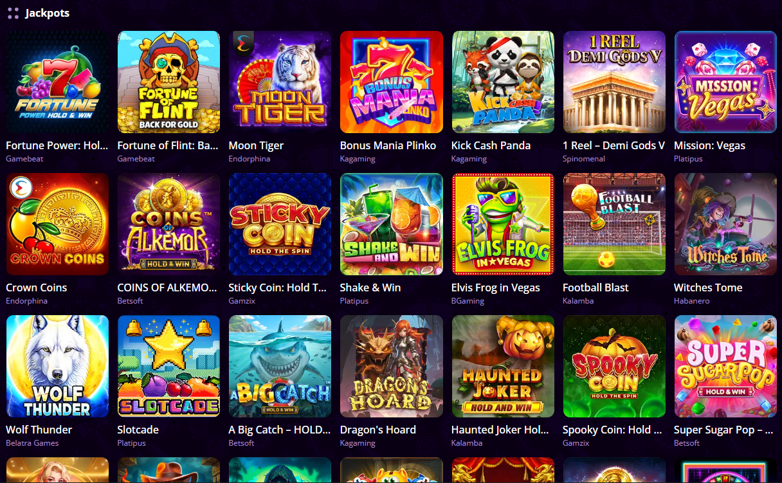Image resolution: width=782 pixels, height=483 pixels.
Task: Click the Belatra Games provider label
Action: tap(32, 443)
